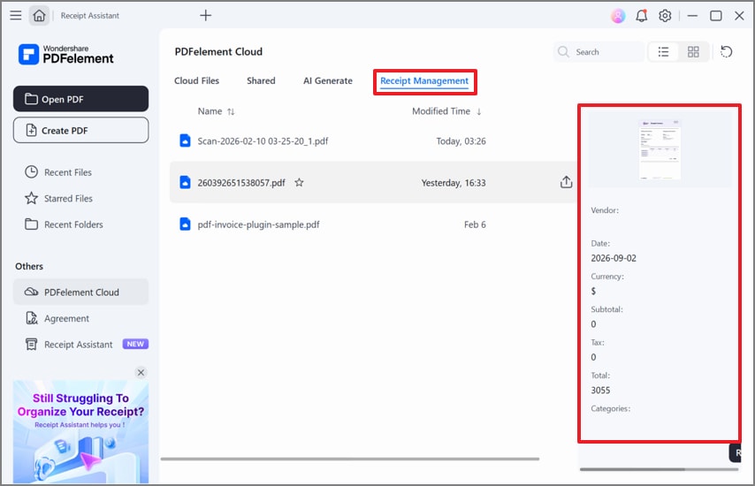Select file 260392651538057.pdf
This screenshot has width=755, height=486.
[241, 183]
